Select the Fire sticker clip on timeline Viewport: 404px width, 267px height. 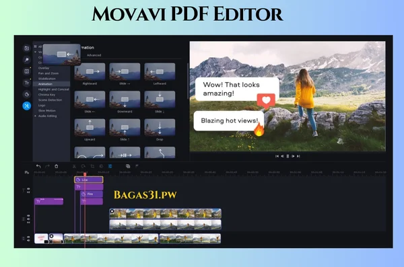tap(92, 194)
